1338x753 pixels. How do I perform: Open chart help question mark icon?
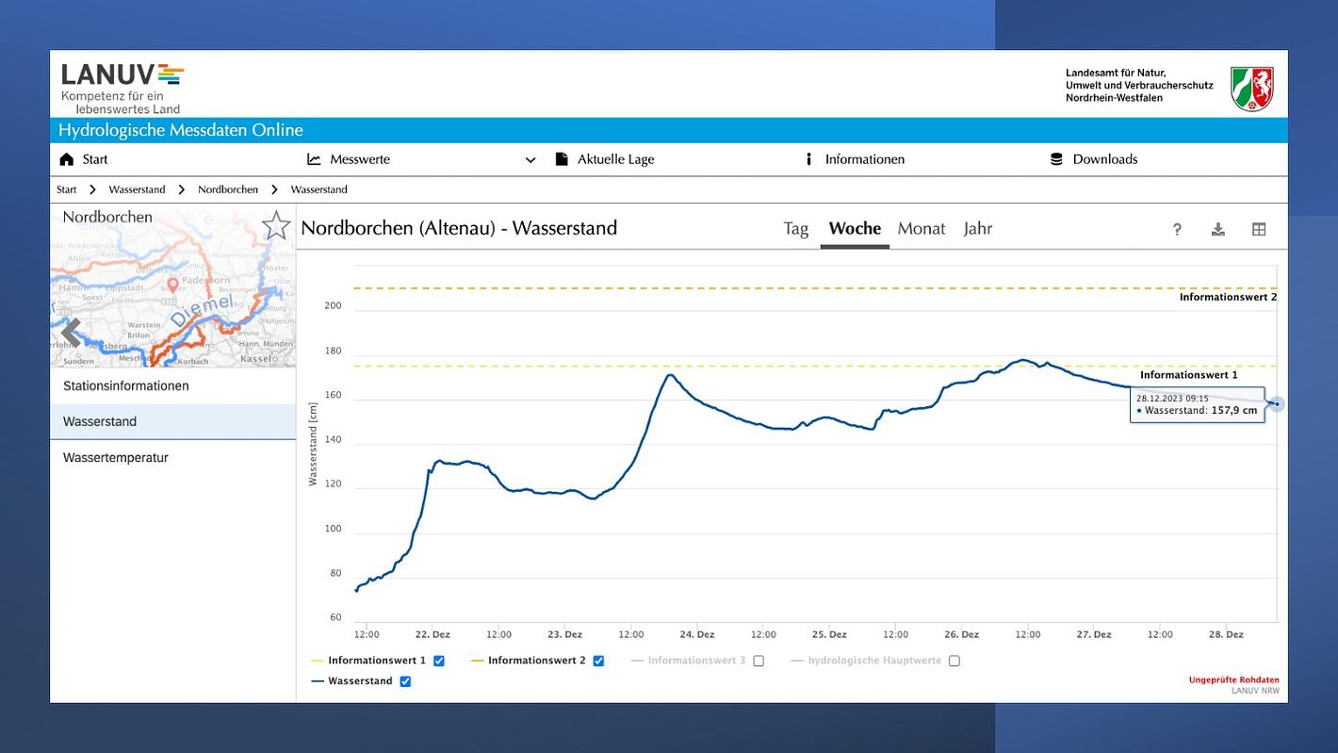1177,229
